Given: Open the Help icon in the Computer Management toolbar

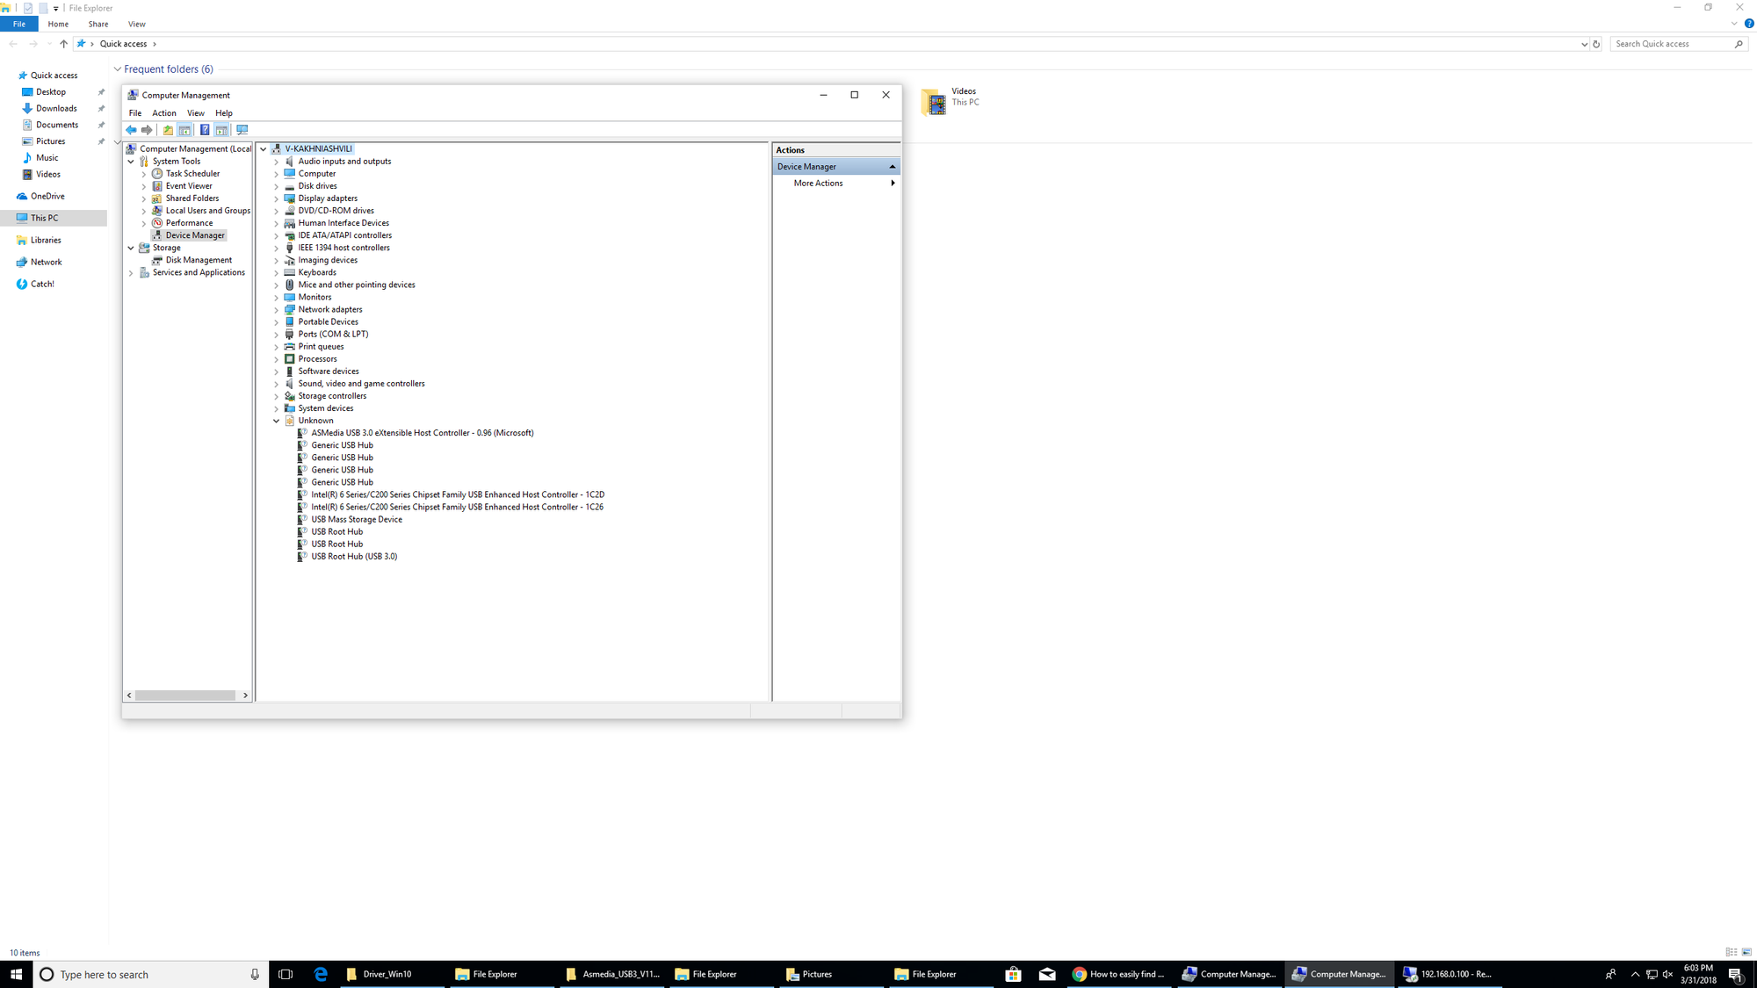Looking at the screenshot, I should [x=205, y=129].
